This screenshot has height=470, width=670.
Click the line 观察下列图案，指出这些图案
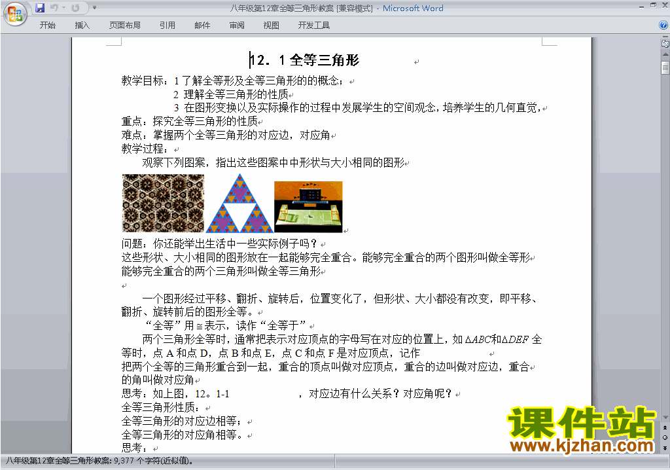click(x=273, y=162)
